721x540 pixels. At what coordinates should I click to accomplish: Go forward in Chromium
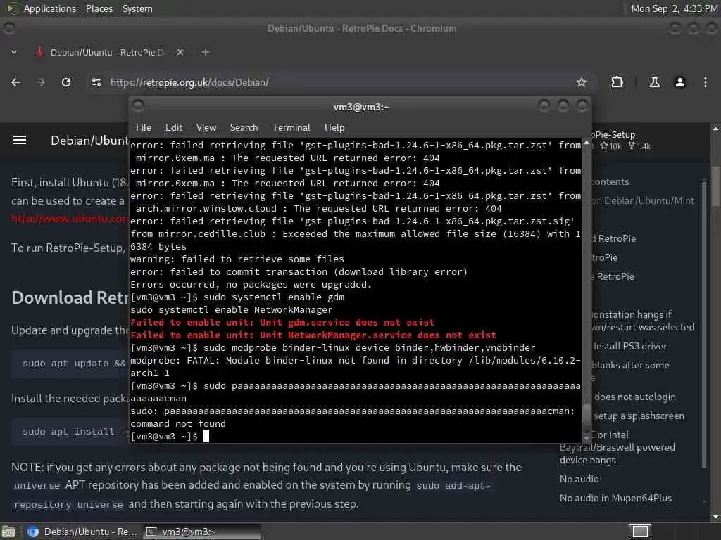(x=40, y=82)
